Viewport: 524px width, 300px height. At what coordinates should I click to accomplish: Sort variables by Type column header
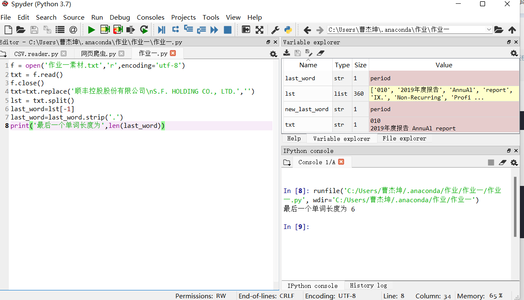pyautogui.click(x=342, y=65)
